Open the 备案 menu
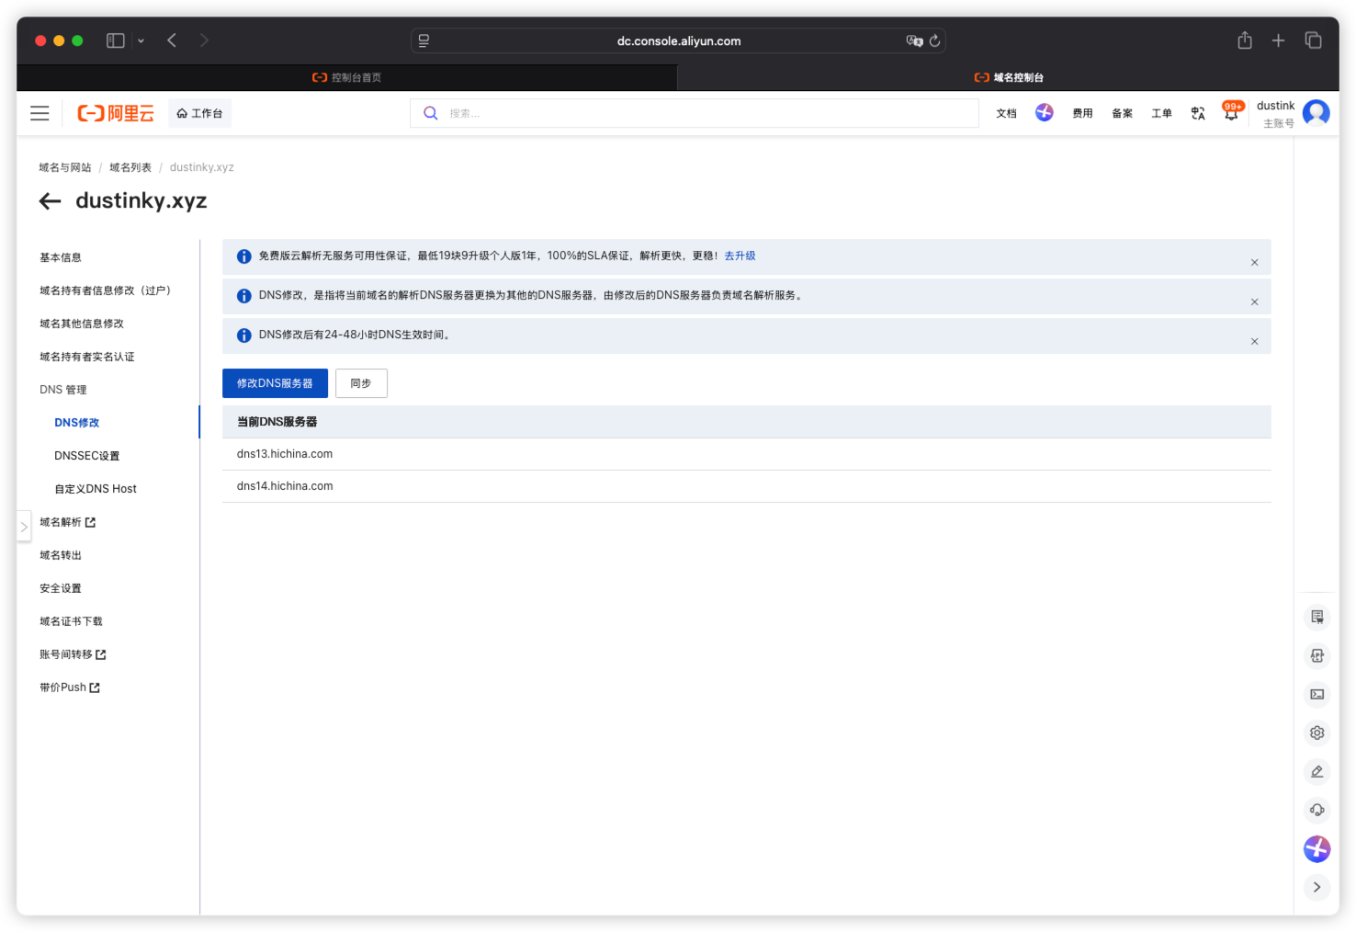 1122,113
